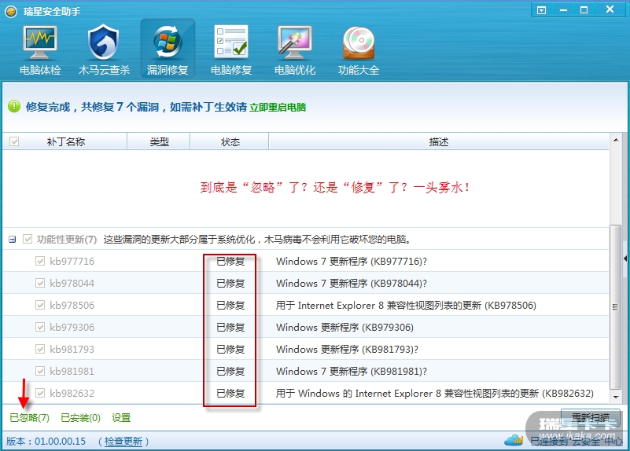Open 电脑体检 computer checkup
The image size is (630, 451).
(40, 50)
